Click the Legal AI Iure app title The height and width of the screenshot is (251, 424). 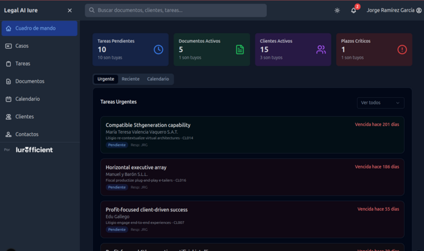[x=21, y=10]
